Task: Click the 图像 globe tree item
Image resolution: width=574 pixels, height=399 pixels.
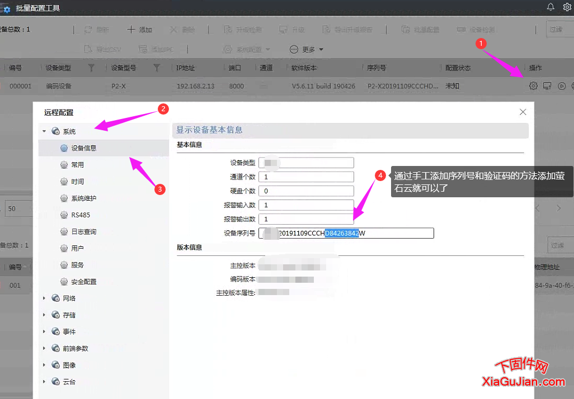Action: coord(64,365)
